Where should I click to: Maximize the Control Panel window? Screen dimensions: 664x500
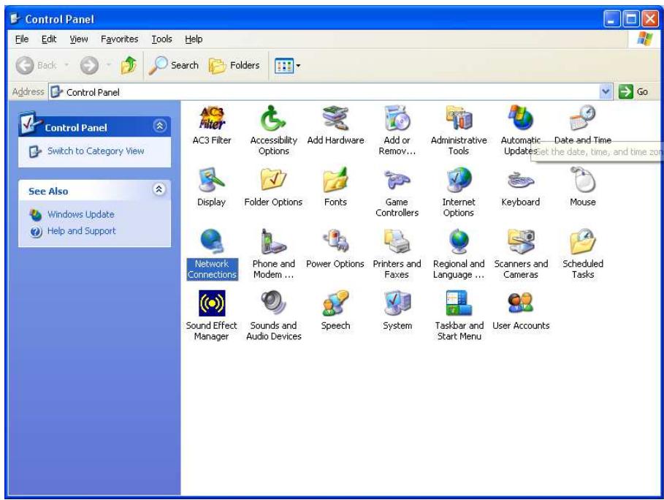coord(631,19)
